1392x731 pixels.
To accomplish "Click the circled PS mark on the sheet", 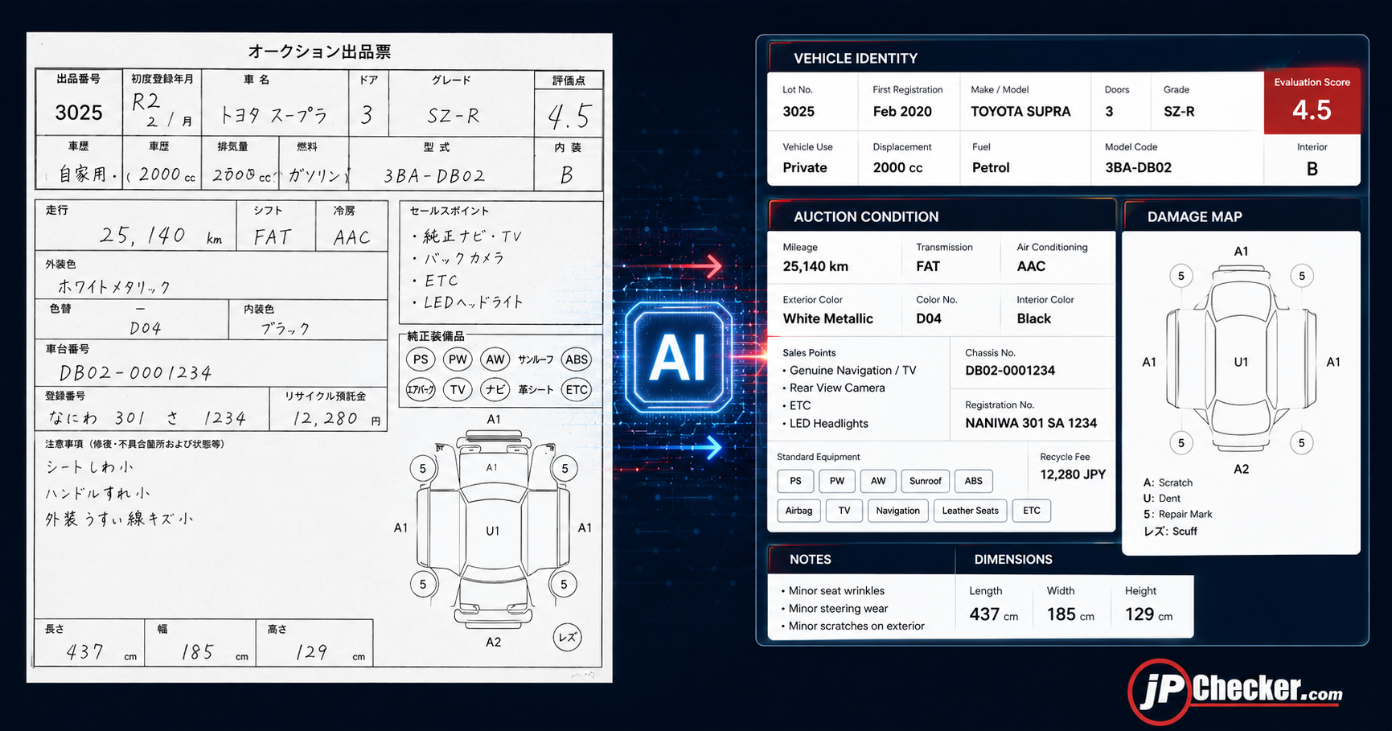I will click(x=421, y=359).
